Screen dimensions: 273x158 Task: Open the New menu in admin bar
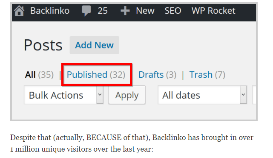pos(145,11)
